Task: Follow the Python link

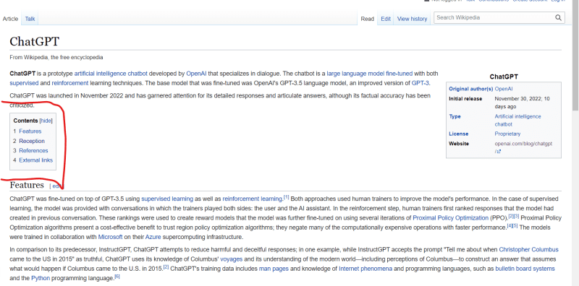Action: click(x=41, y=278)
